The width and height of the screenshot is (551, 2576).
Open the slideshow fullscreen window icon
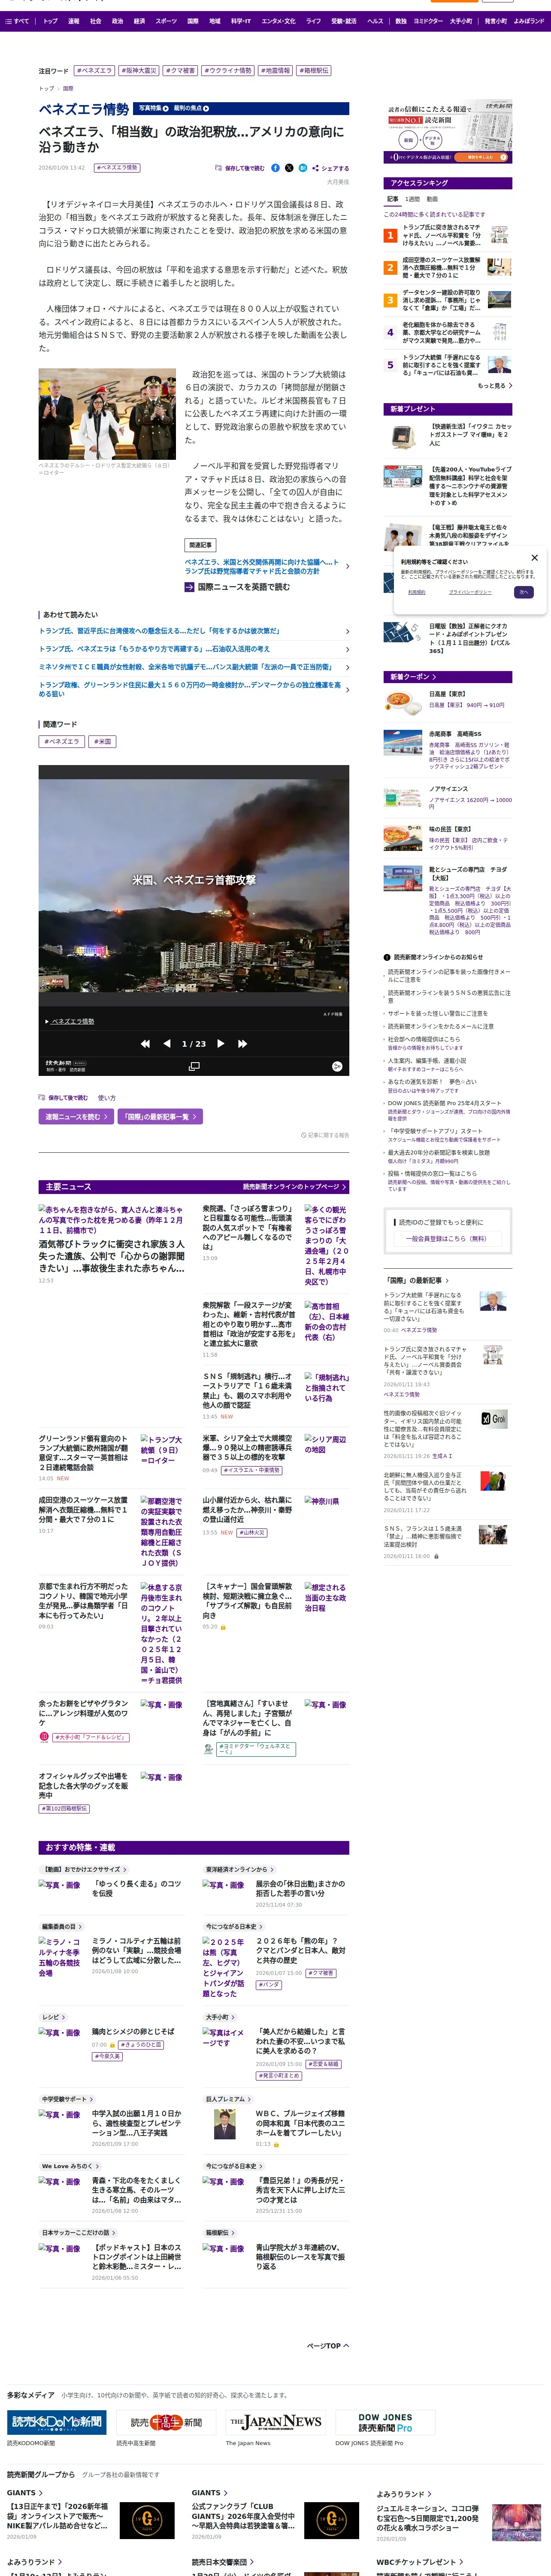coord(194,1066)
